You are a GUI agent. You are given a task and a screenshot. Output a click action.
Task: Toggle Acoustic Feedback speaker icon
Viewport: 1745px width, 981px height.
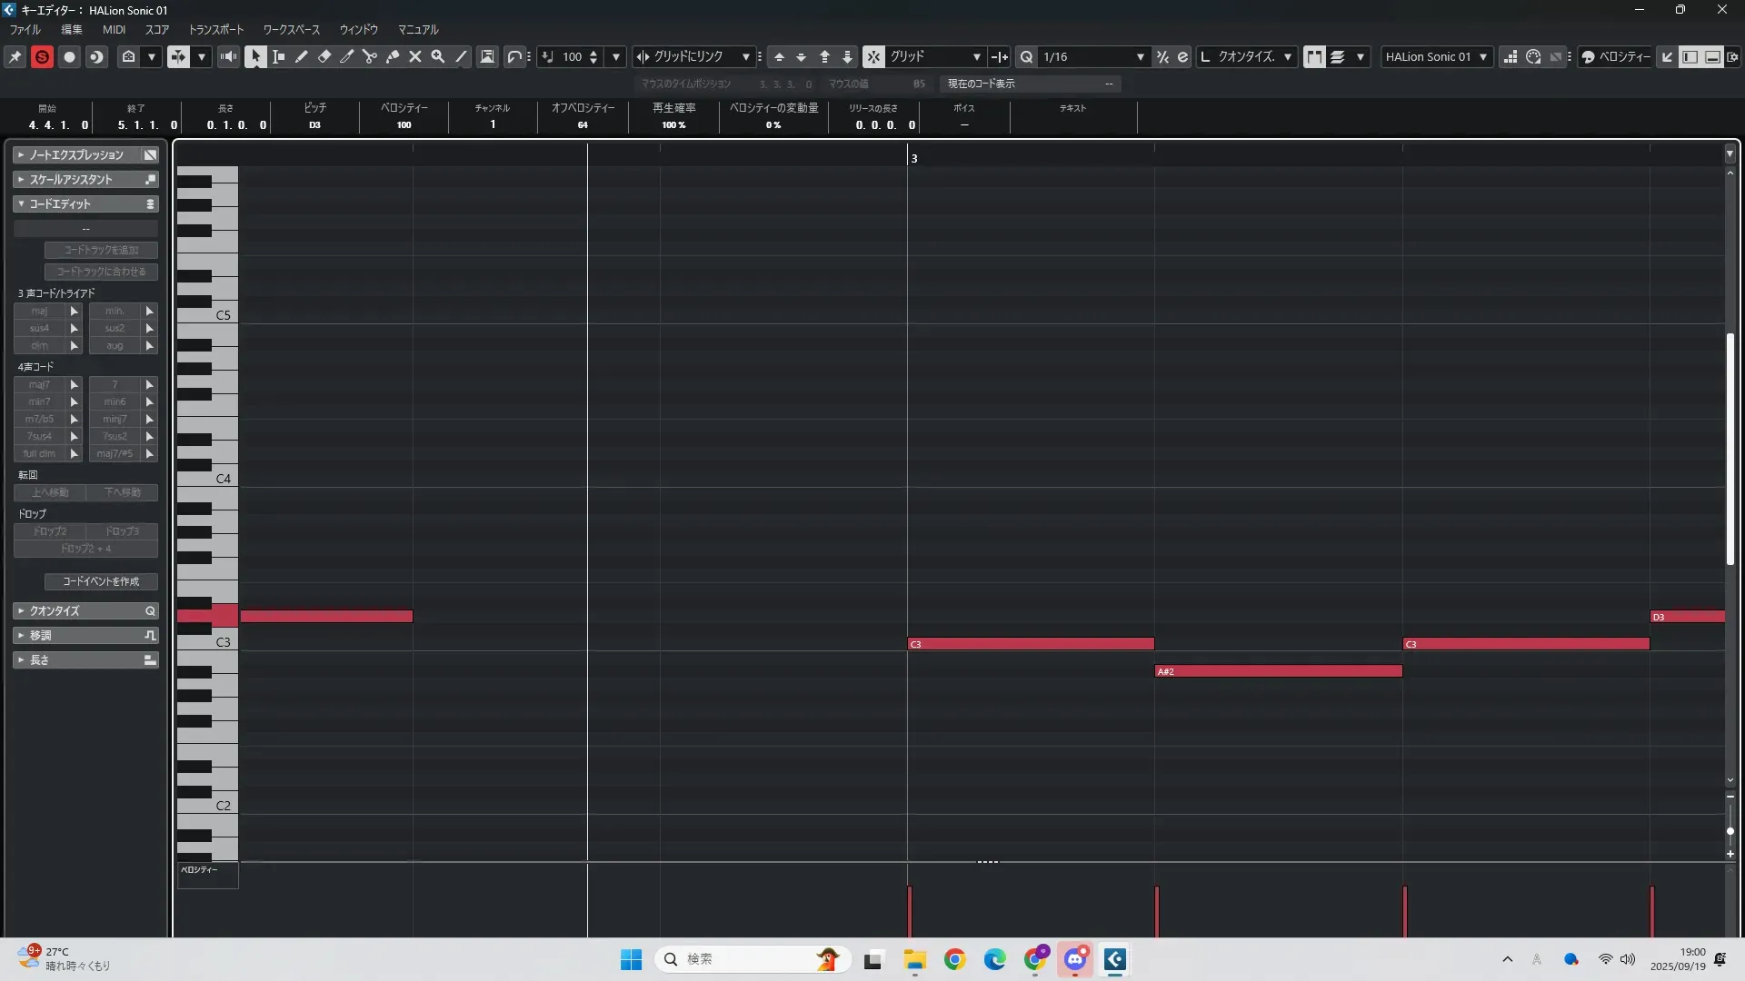pos(228,56)
